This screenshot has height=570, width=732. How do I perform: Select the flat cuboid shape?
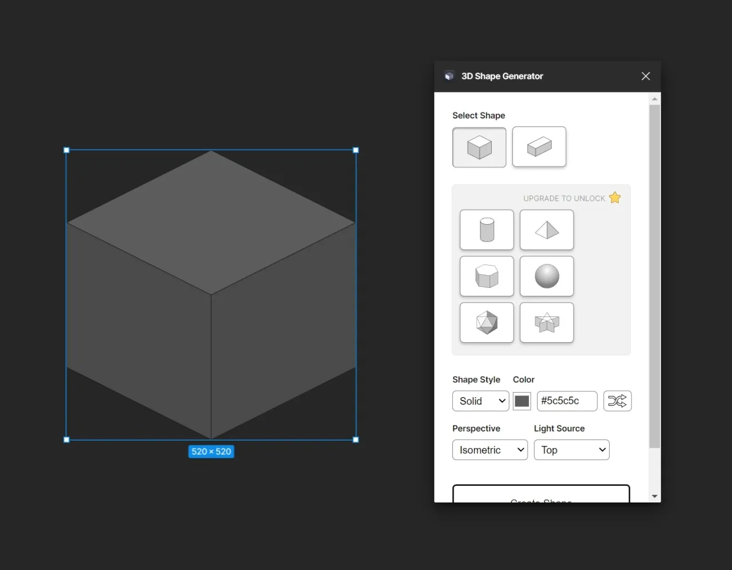[539, 147]
